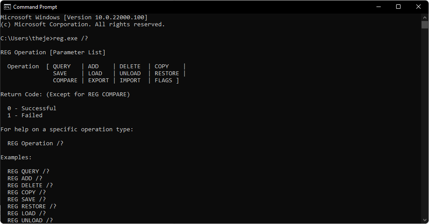This screenshot has height=224, width=429.
Task: Maximize the Command Prompt window
Action: [x=398, y=7]
